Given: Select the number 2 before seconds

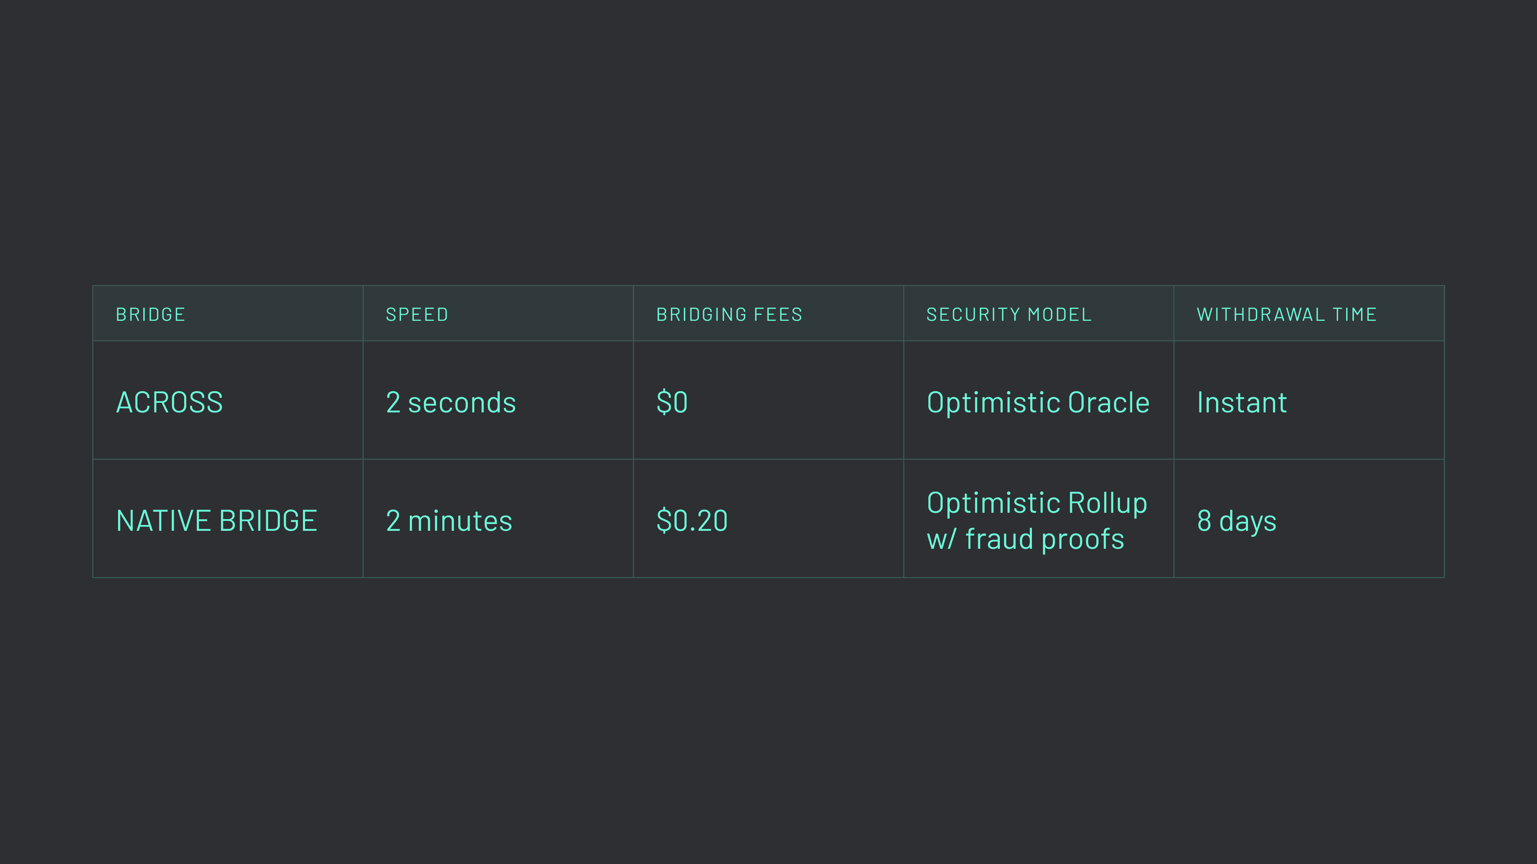Looking at the screenshot, I should [x=393, y=402].
